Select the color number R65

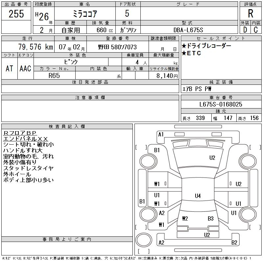coord(54,76)
